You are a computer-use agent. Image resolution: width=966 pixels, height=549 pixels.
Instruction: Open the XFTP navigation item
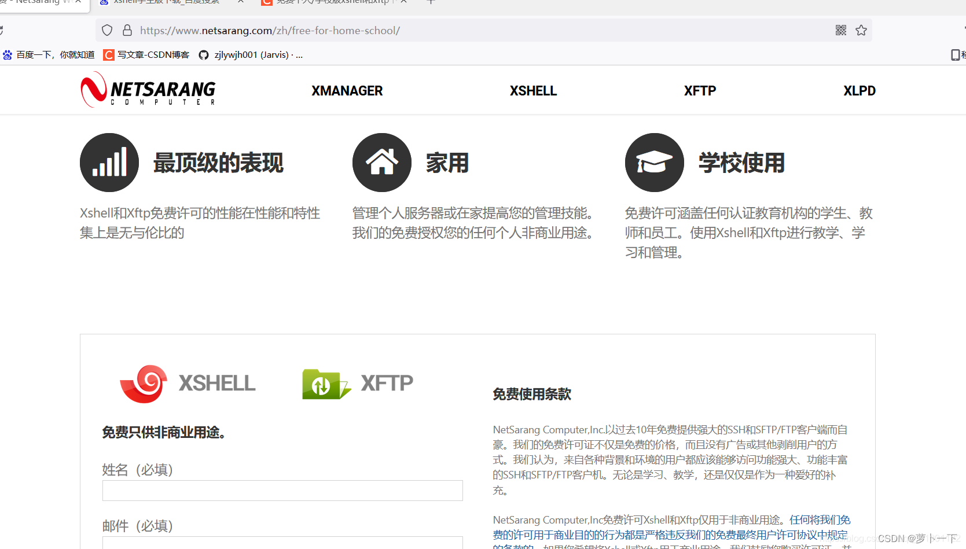tap(700, 91)
